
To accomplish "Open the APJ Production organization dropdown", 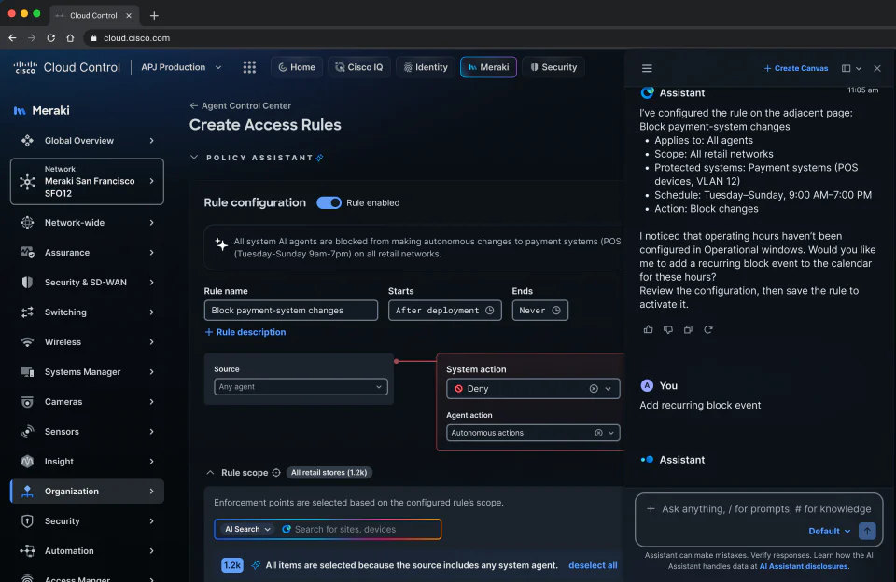I will coord(181,67).
